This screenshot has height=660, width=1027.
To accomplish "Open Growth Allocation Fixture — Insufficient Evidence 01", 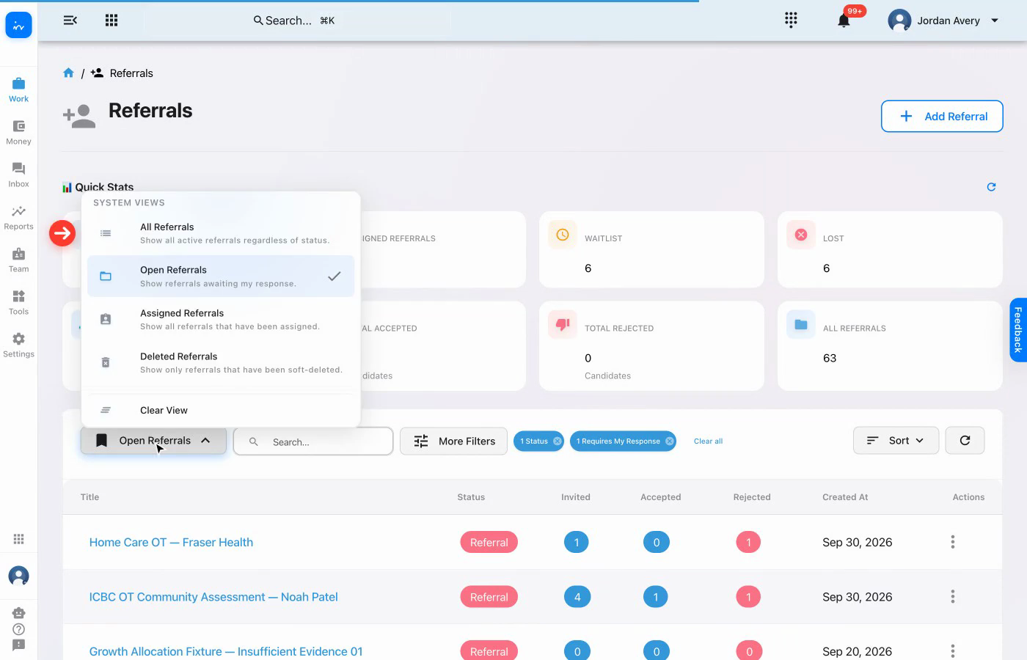I will [226, 651].
